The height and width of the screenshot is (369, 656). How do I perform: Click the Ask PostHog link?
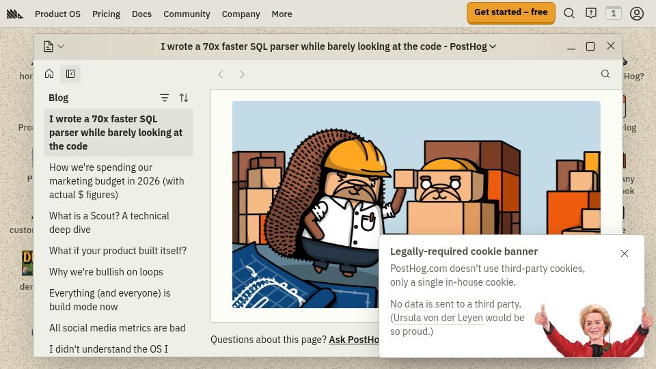pos(354,340)
